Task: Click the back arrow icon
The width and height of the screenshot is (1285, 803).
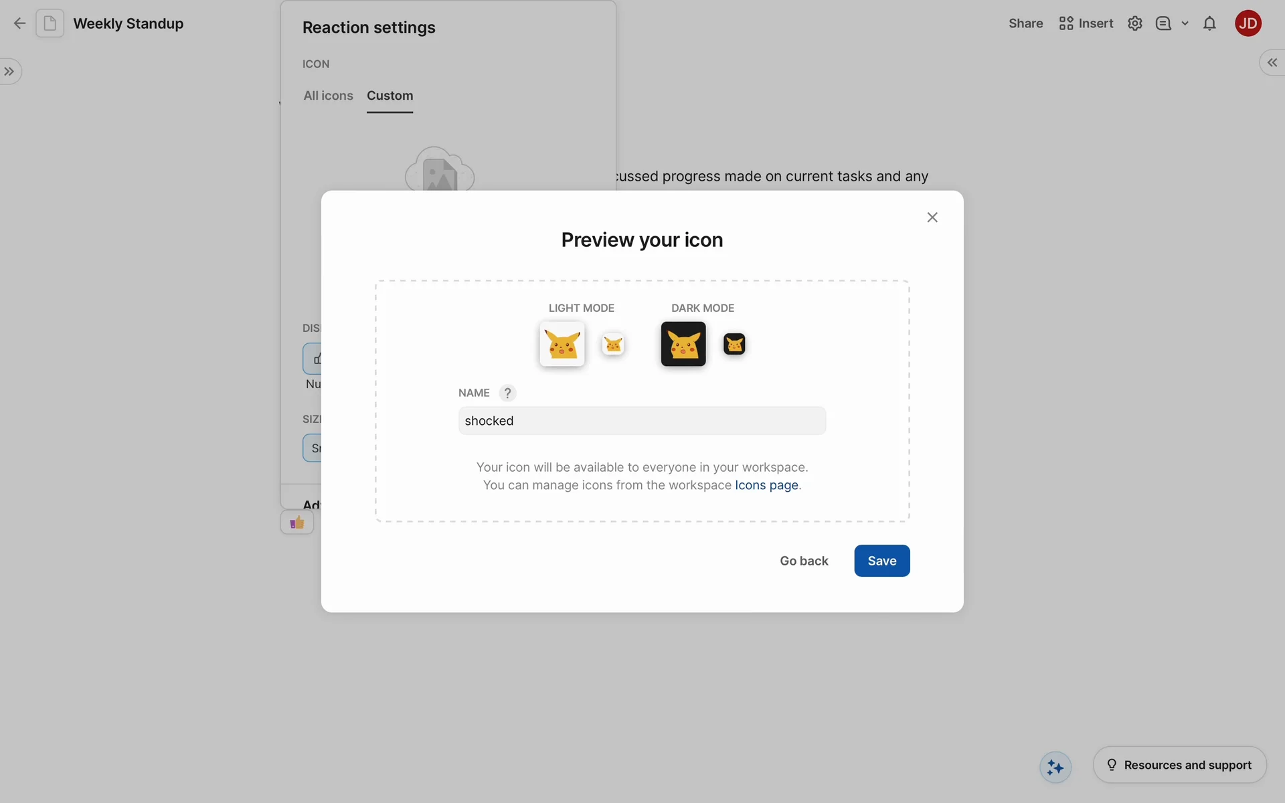Action: tap(19, 23)
